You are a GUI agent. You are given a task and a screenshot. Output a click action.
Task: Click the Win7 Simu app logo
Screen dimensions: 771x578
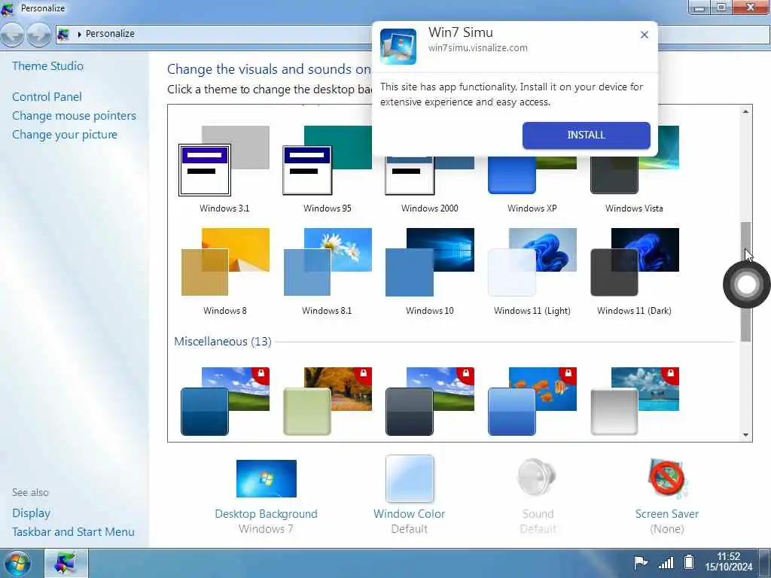coord(398,46)
